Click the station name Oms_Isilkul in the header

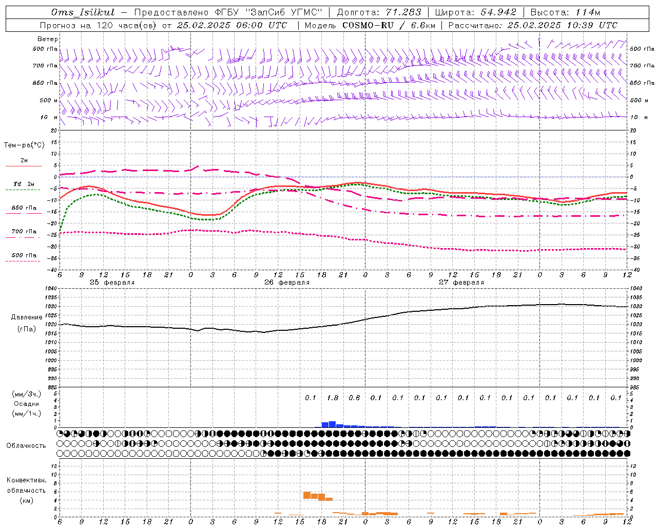[x=83, y=12]
